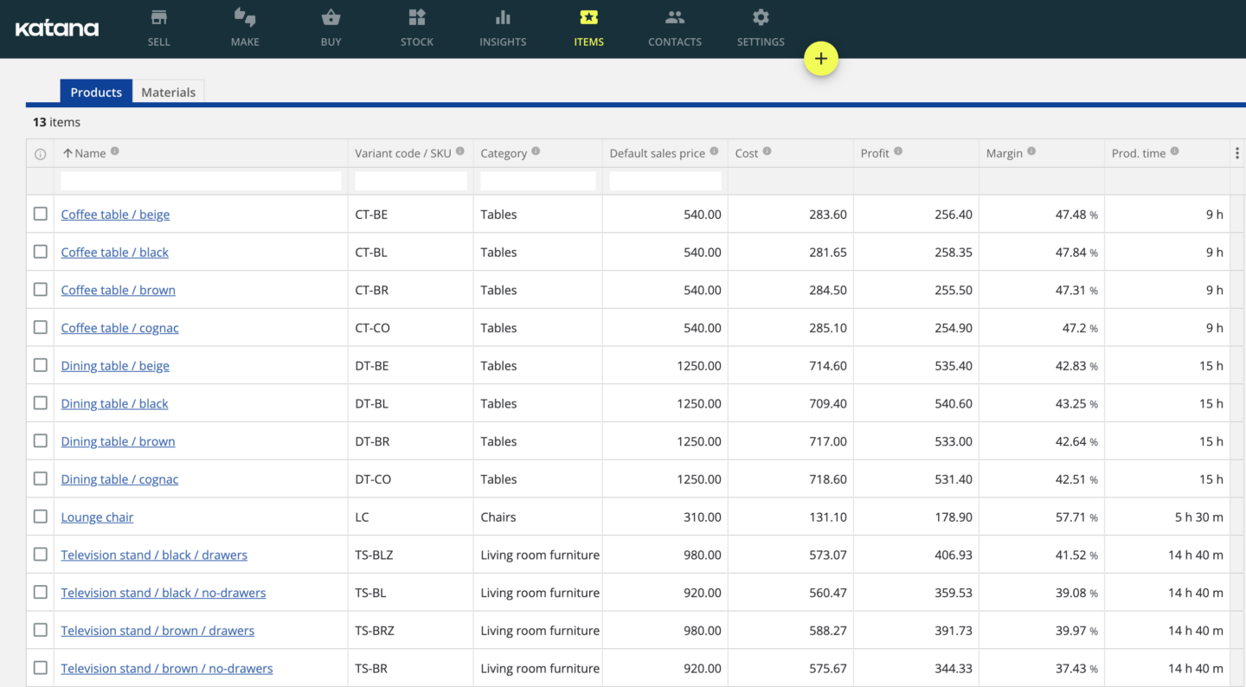
Task: Open the Coffee table / cognac product page
Action: [119, 327]
